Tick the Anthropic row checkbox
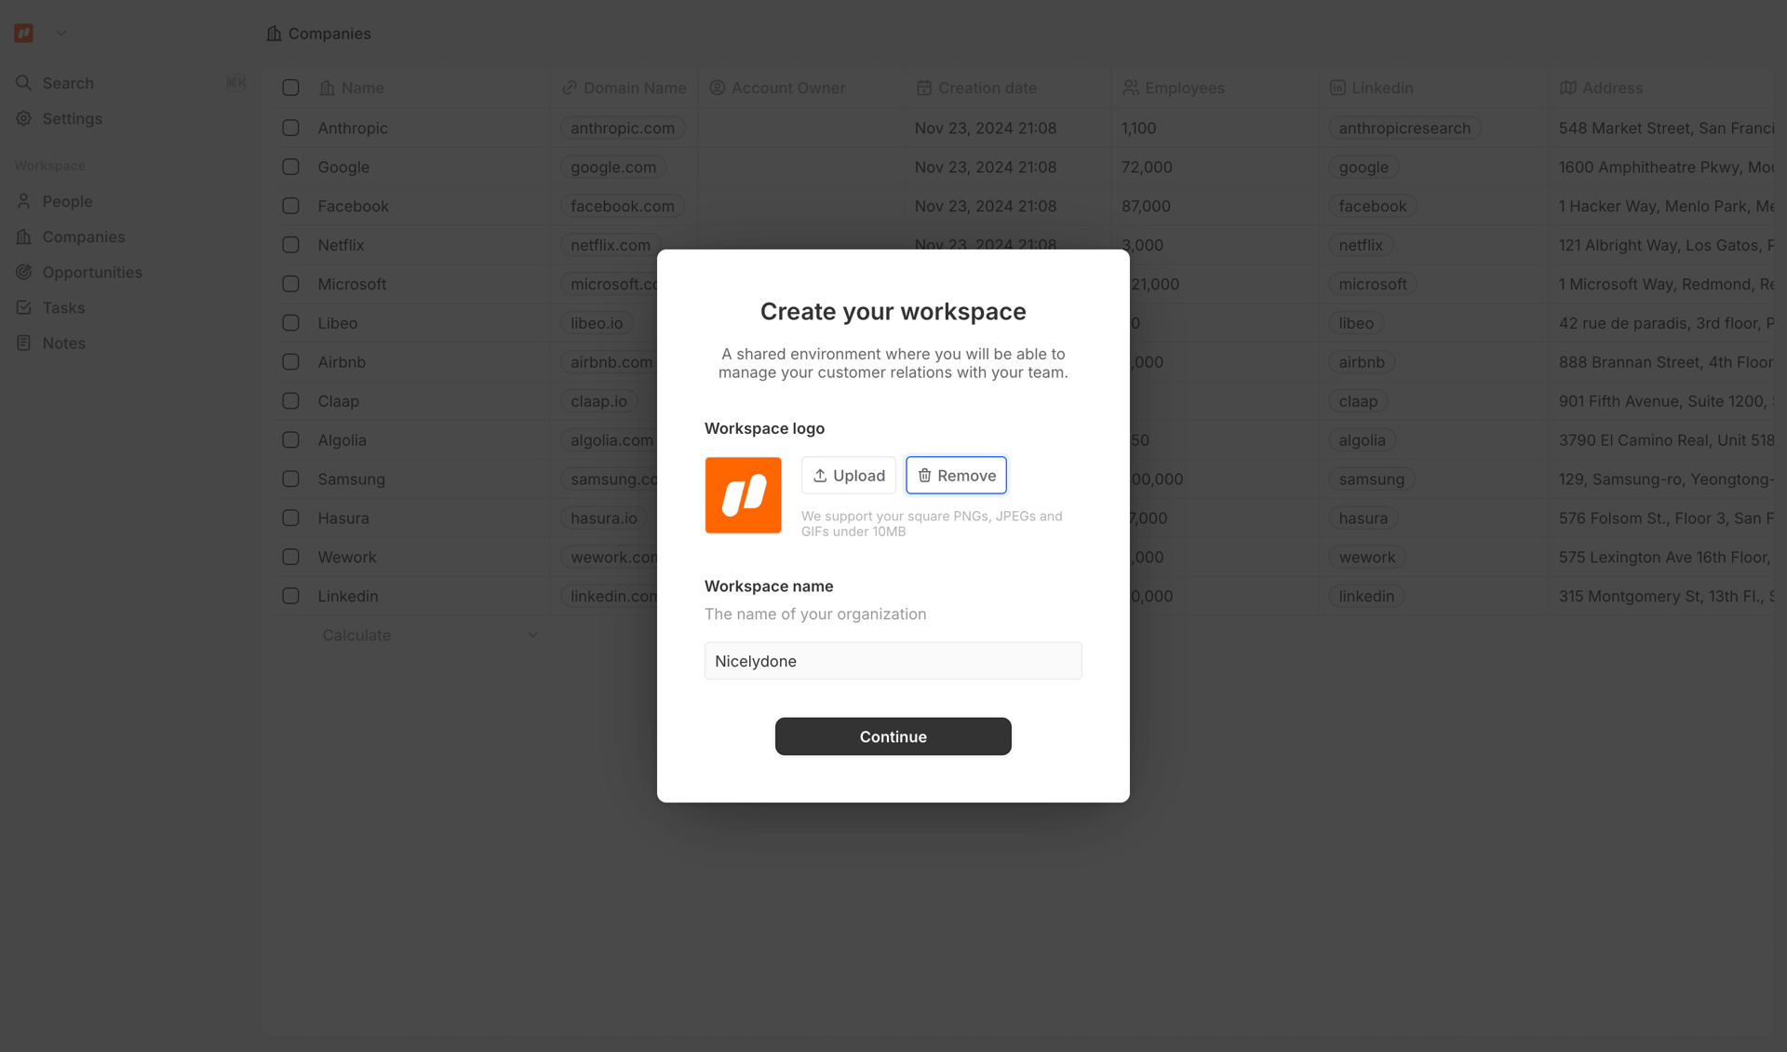Screen dimensions: 1787x1052 coord(290,128)
